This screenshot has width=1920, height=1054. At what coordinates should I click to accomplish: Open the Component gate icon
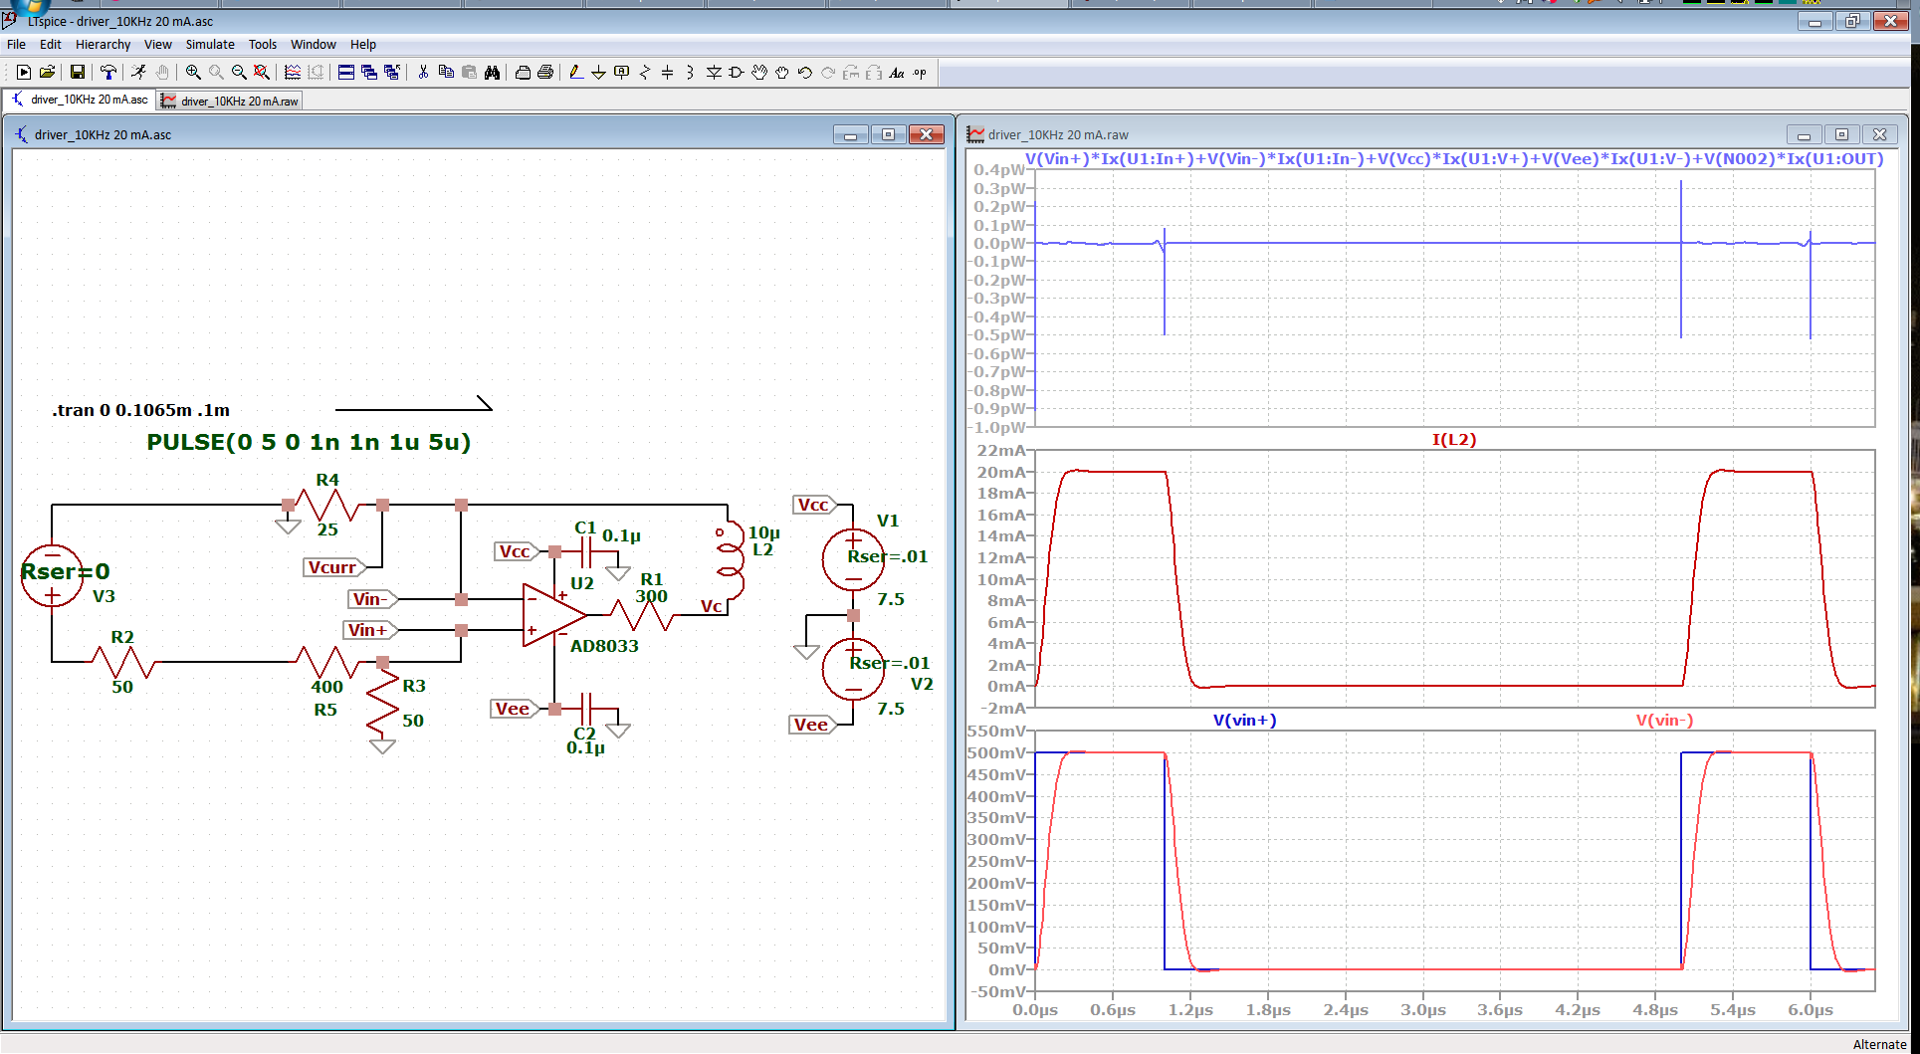pos(737,72)
